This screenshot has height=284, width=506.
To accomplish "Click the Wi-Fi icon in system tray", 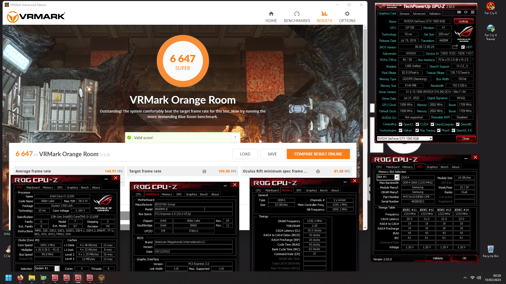I will (x=472, y=278).
